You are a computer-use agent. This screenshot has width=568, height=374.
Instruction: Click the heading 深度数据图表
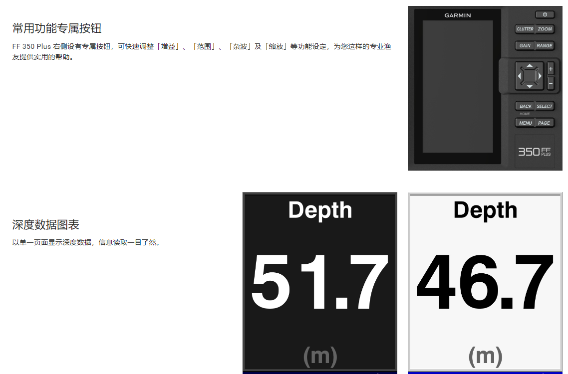coord(45,225)
